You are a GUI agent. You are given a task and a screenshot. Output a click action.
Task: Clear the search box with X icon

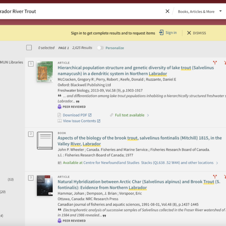tap(167, 11)
